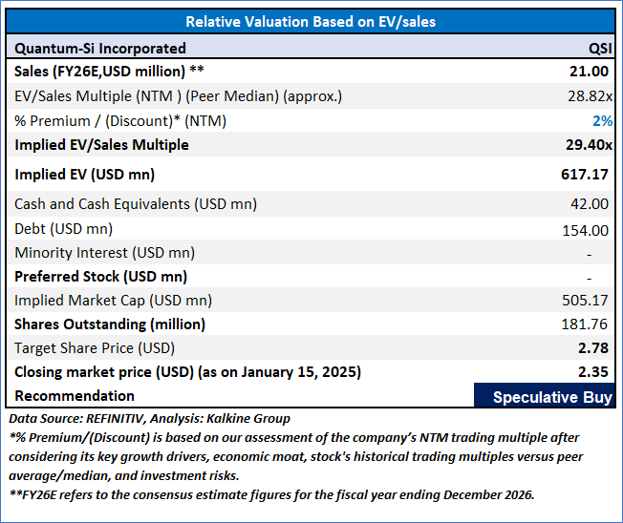Select 'Debt (USD mn)' row label
The image size is (623, 523).
(x=64, y=229)
